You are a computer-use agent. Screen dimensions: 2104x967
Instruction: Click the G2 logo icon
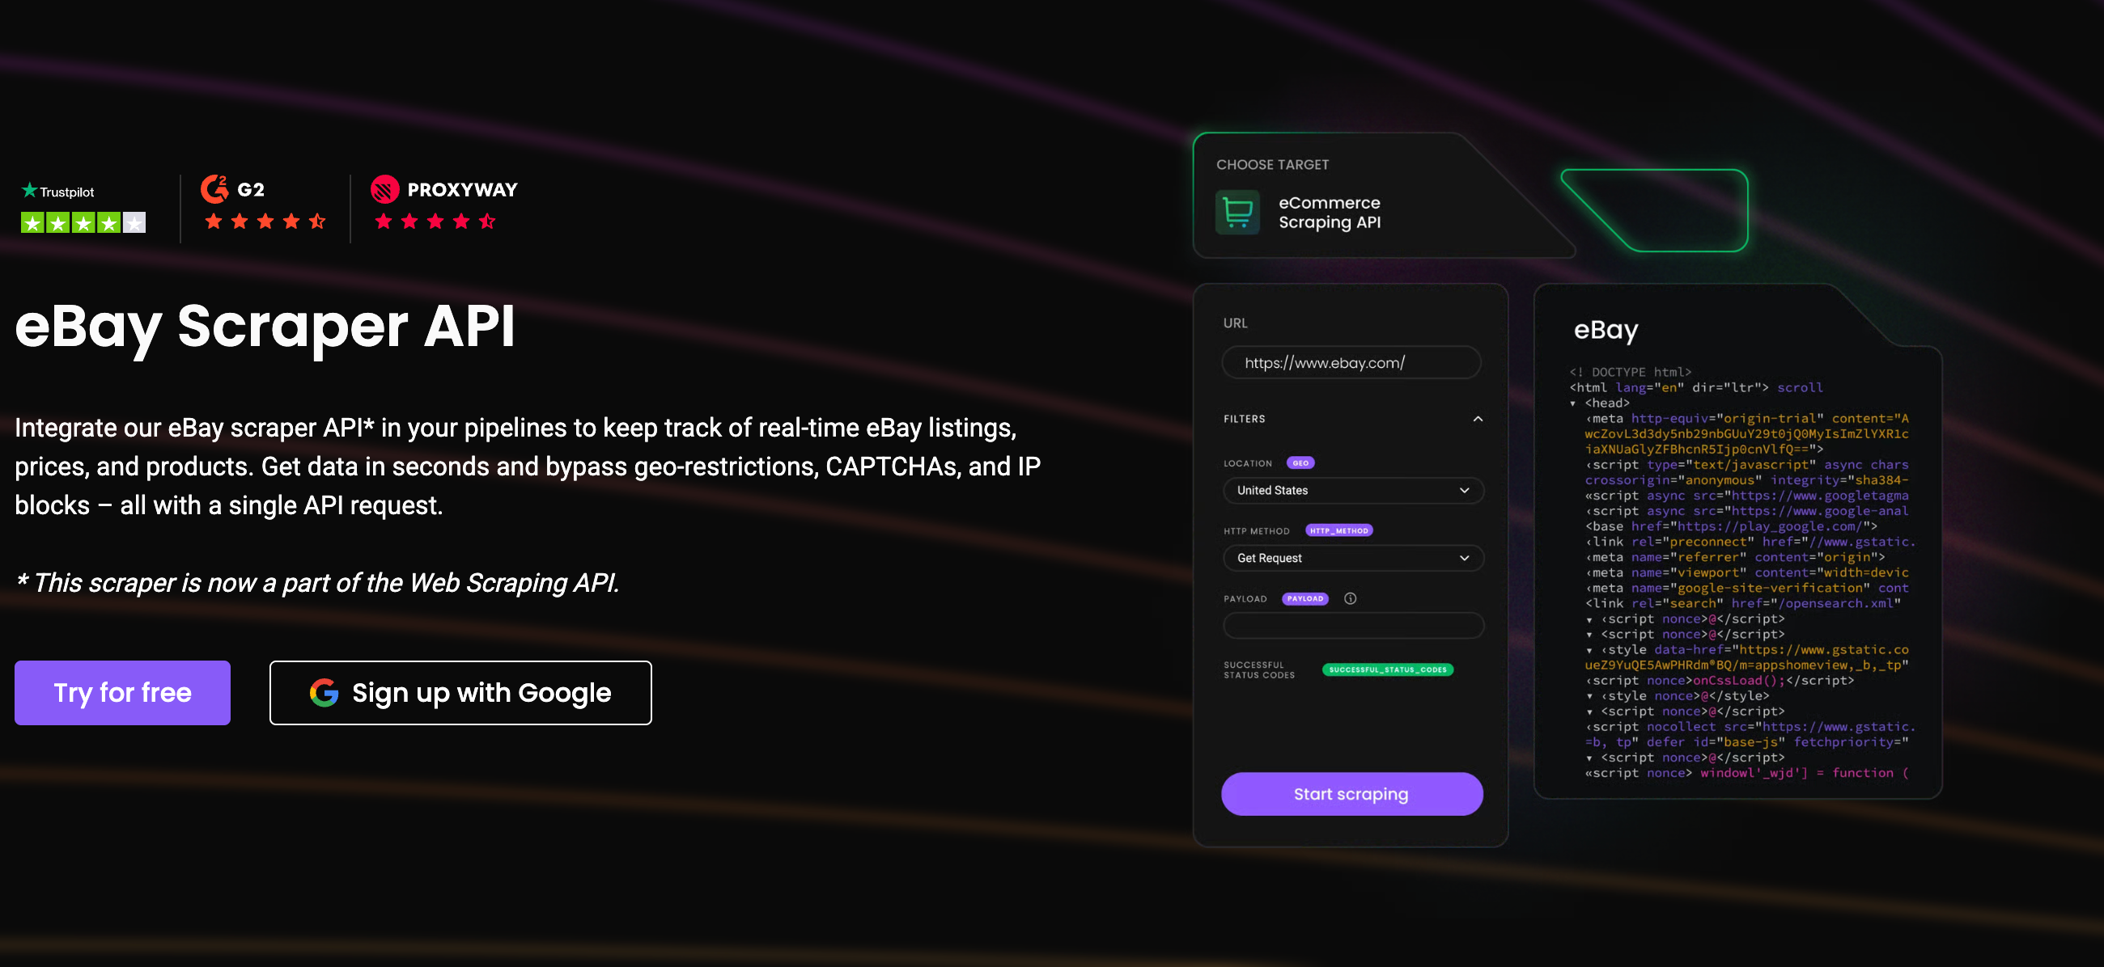(214, 188)
